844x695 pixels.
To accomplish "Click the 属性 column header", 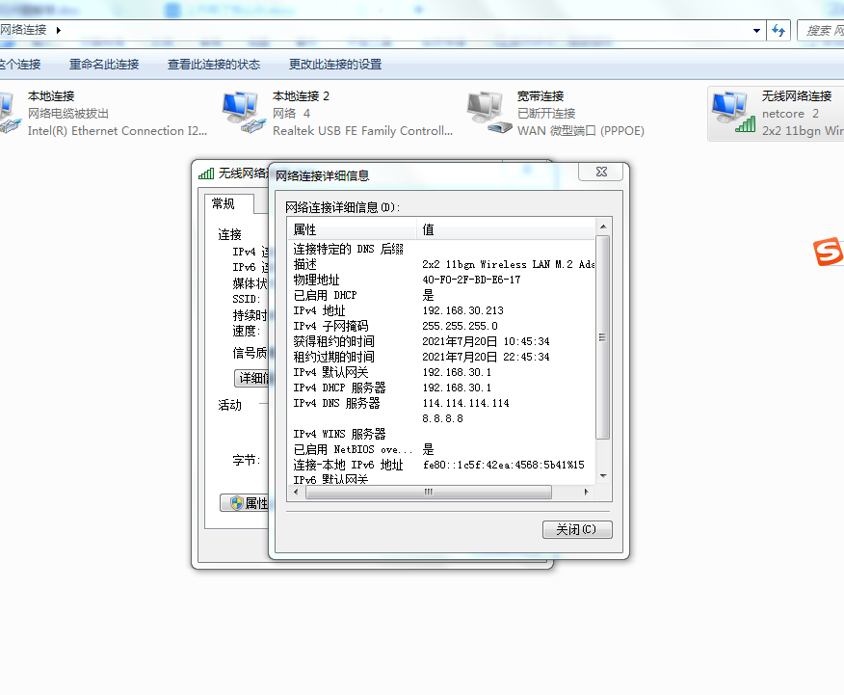I will (x=352, y=229).
